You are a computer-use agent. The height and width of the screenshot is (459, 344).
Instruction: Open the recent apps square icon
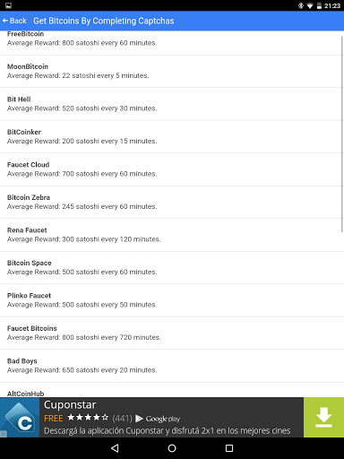pyautogui.click(x=229, y=448)
